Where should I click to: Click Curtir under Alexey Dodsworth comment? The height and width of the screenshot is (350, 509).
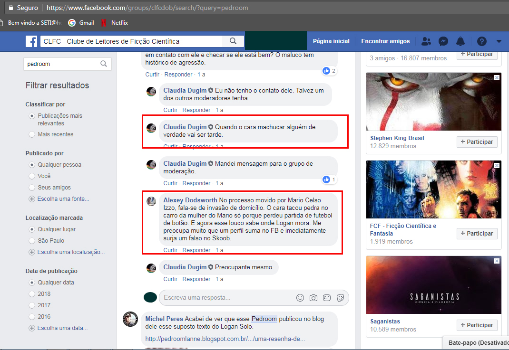click(170, 250)
